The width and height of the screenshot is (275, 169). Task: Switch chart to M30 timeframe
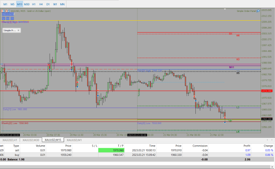point(27,4)
